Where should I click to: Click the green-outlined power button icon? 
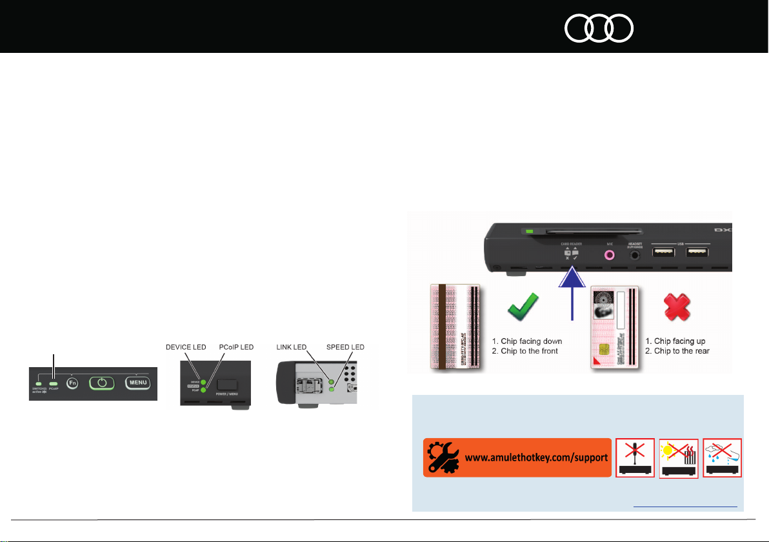(101, 383)
